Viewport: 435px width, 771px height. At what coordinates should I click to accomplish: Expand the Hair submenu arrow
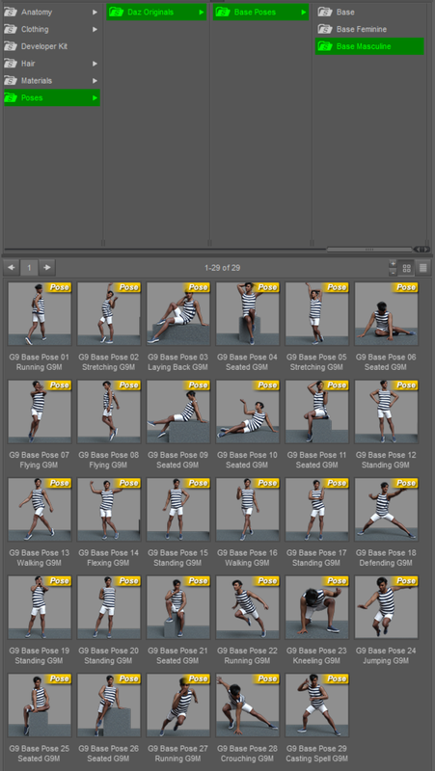[x=95, y=64]
